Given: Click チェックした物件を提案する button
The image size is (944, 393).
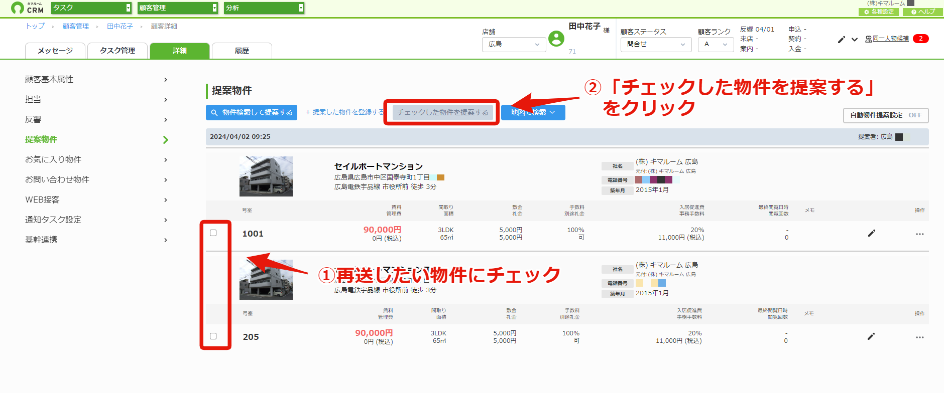Looking at the screenshot, I should coord(443,112).
